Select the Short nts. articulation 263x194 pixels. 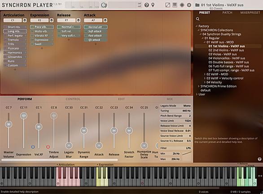pyautogui.click(x=15, y=27)
